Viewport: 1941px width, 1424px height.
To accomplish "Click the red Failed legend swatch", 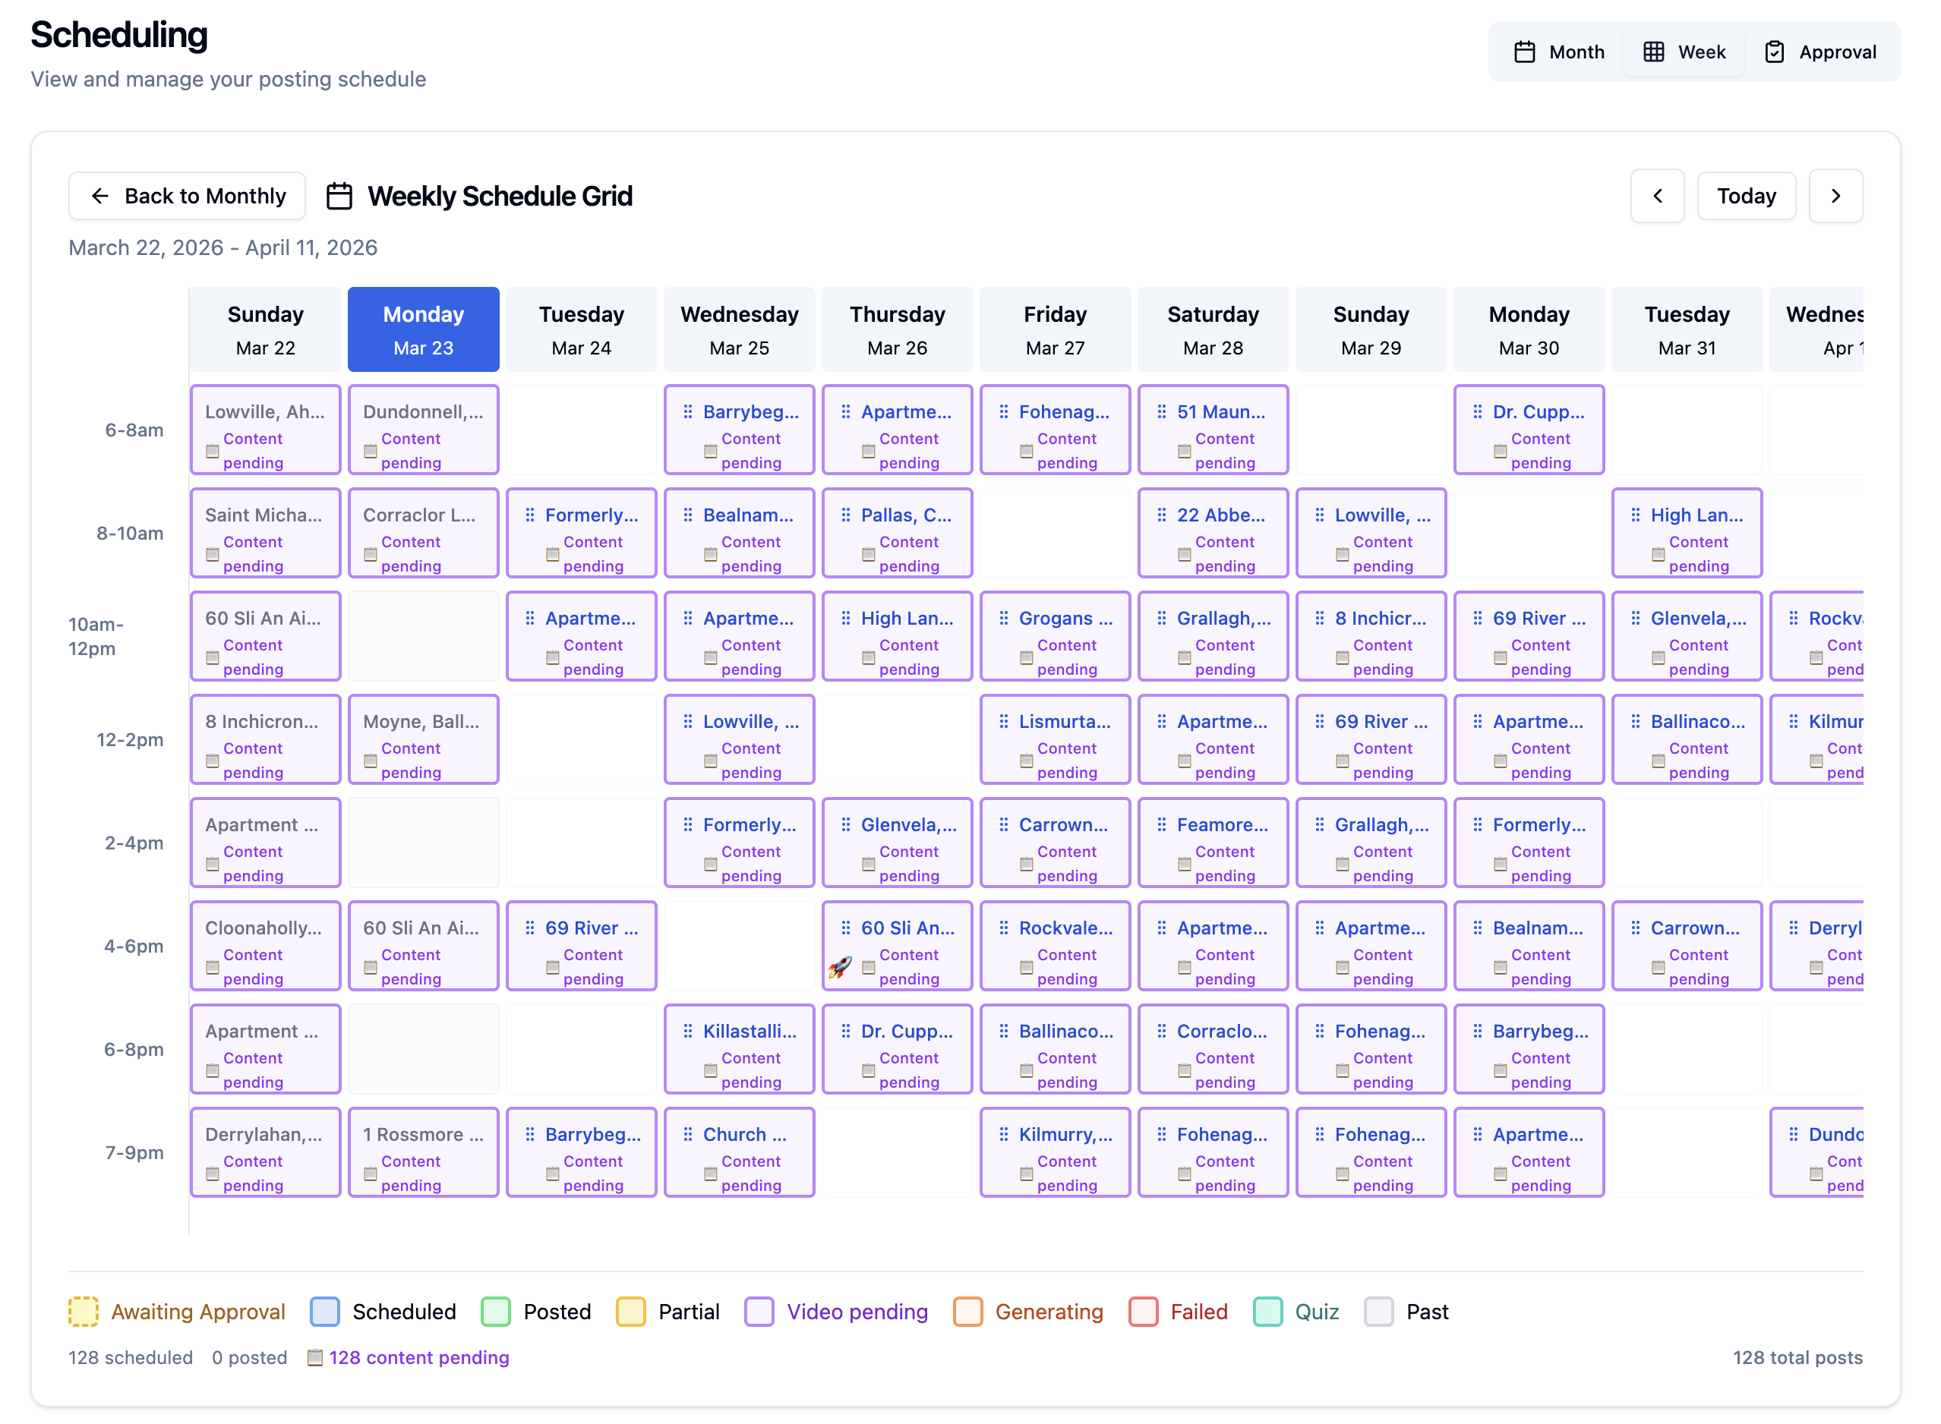I will (x=1144, y=1311).
